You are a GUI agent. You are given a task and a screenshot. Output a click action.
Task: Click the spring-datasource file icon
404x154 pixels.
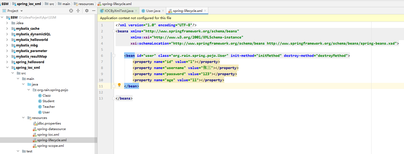tap(35, 129)
